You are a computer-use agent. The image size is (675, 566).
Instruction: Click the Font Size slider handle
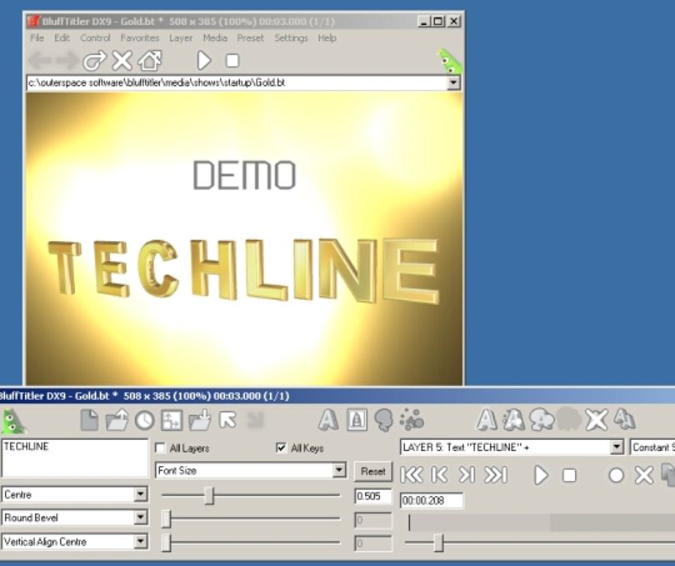(209, 495)
